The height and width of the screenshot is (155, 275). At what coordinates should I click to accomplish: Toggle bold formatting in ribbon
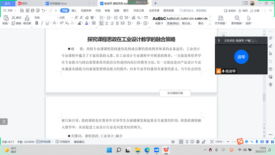[37, 23]
